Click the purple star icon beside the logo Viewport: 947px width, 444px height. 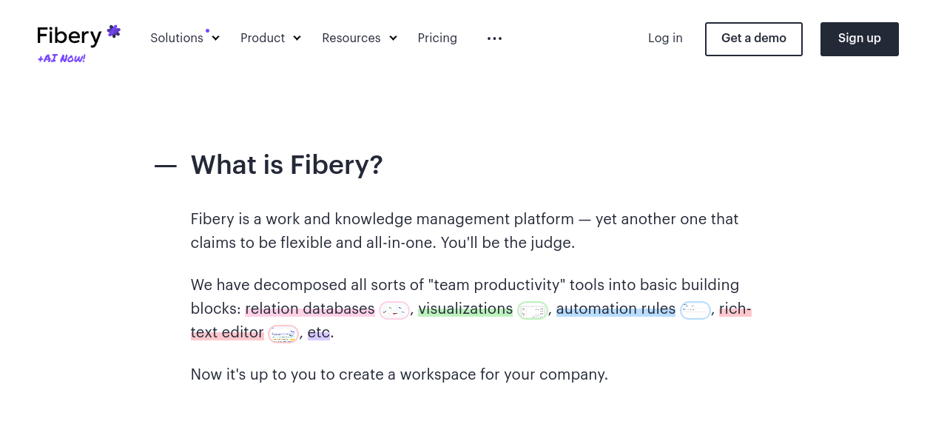coord(113,32)
